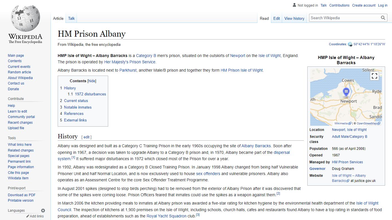392x220 pixels.
Task: Open the Her Majesty's Prison Service link
Action: (x=130, y=62)
